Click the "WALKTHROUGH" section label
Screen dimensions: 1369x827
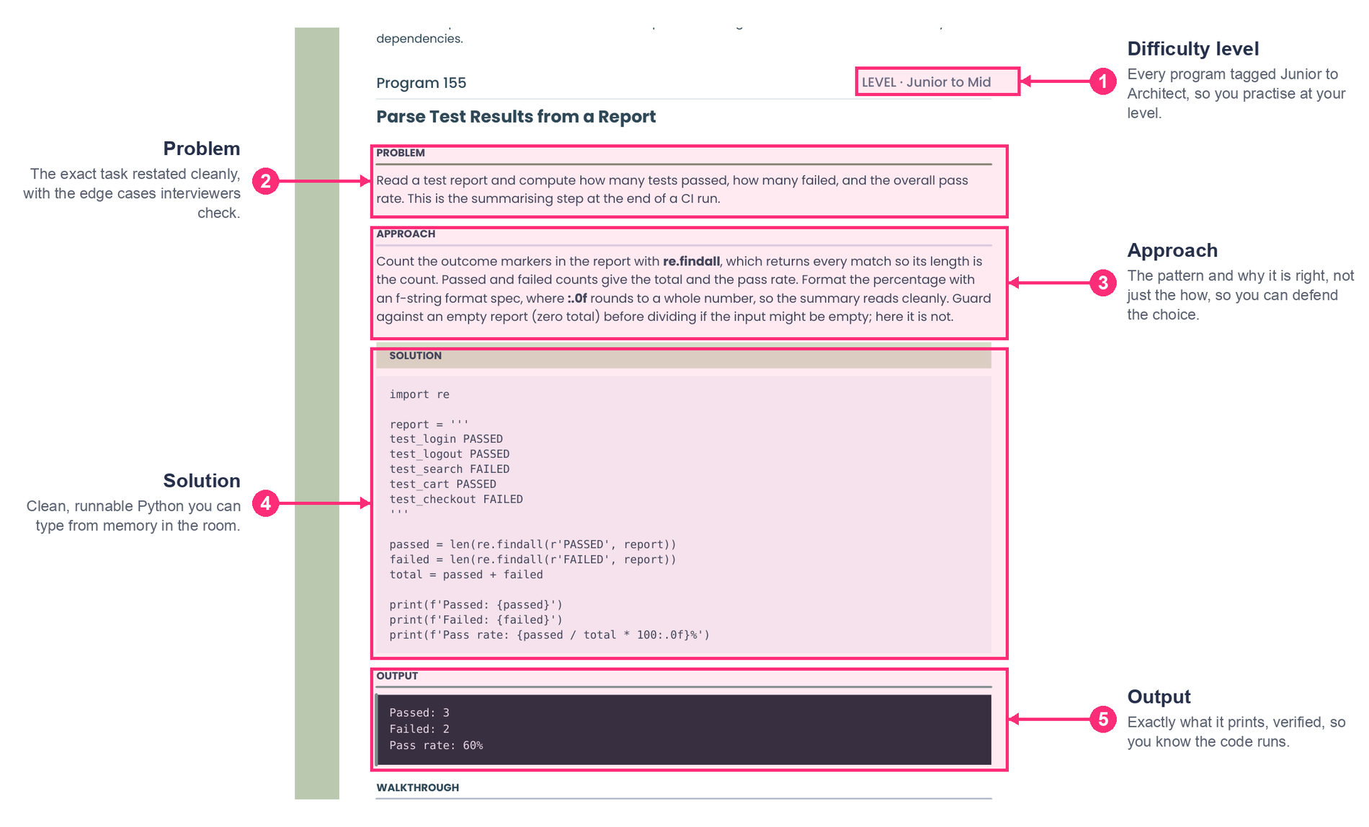coord(417,787)
